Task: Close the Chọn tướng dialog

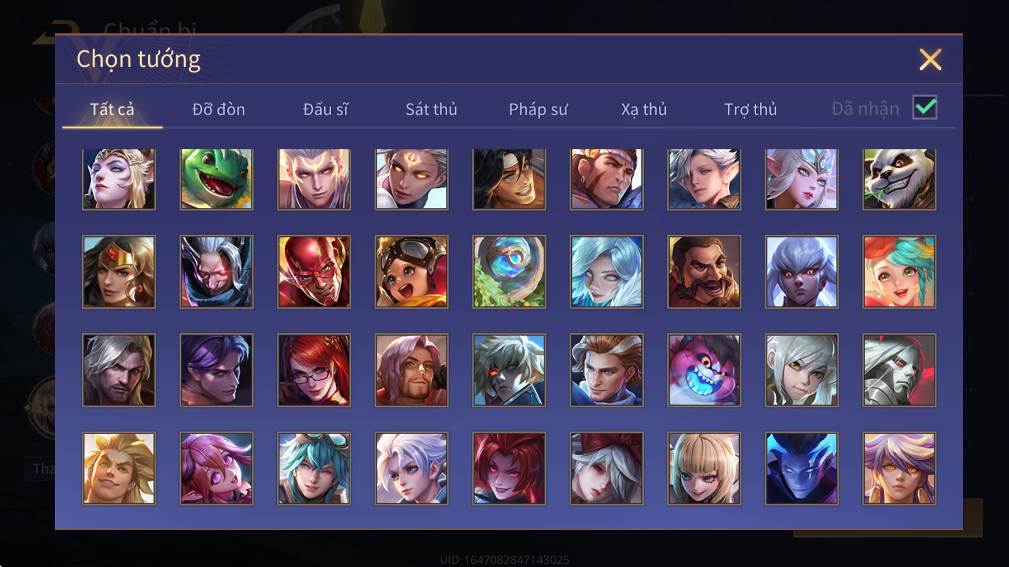Action: [x=930, y=60]
